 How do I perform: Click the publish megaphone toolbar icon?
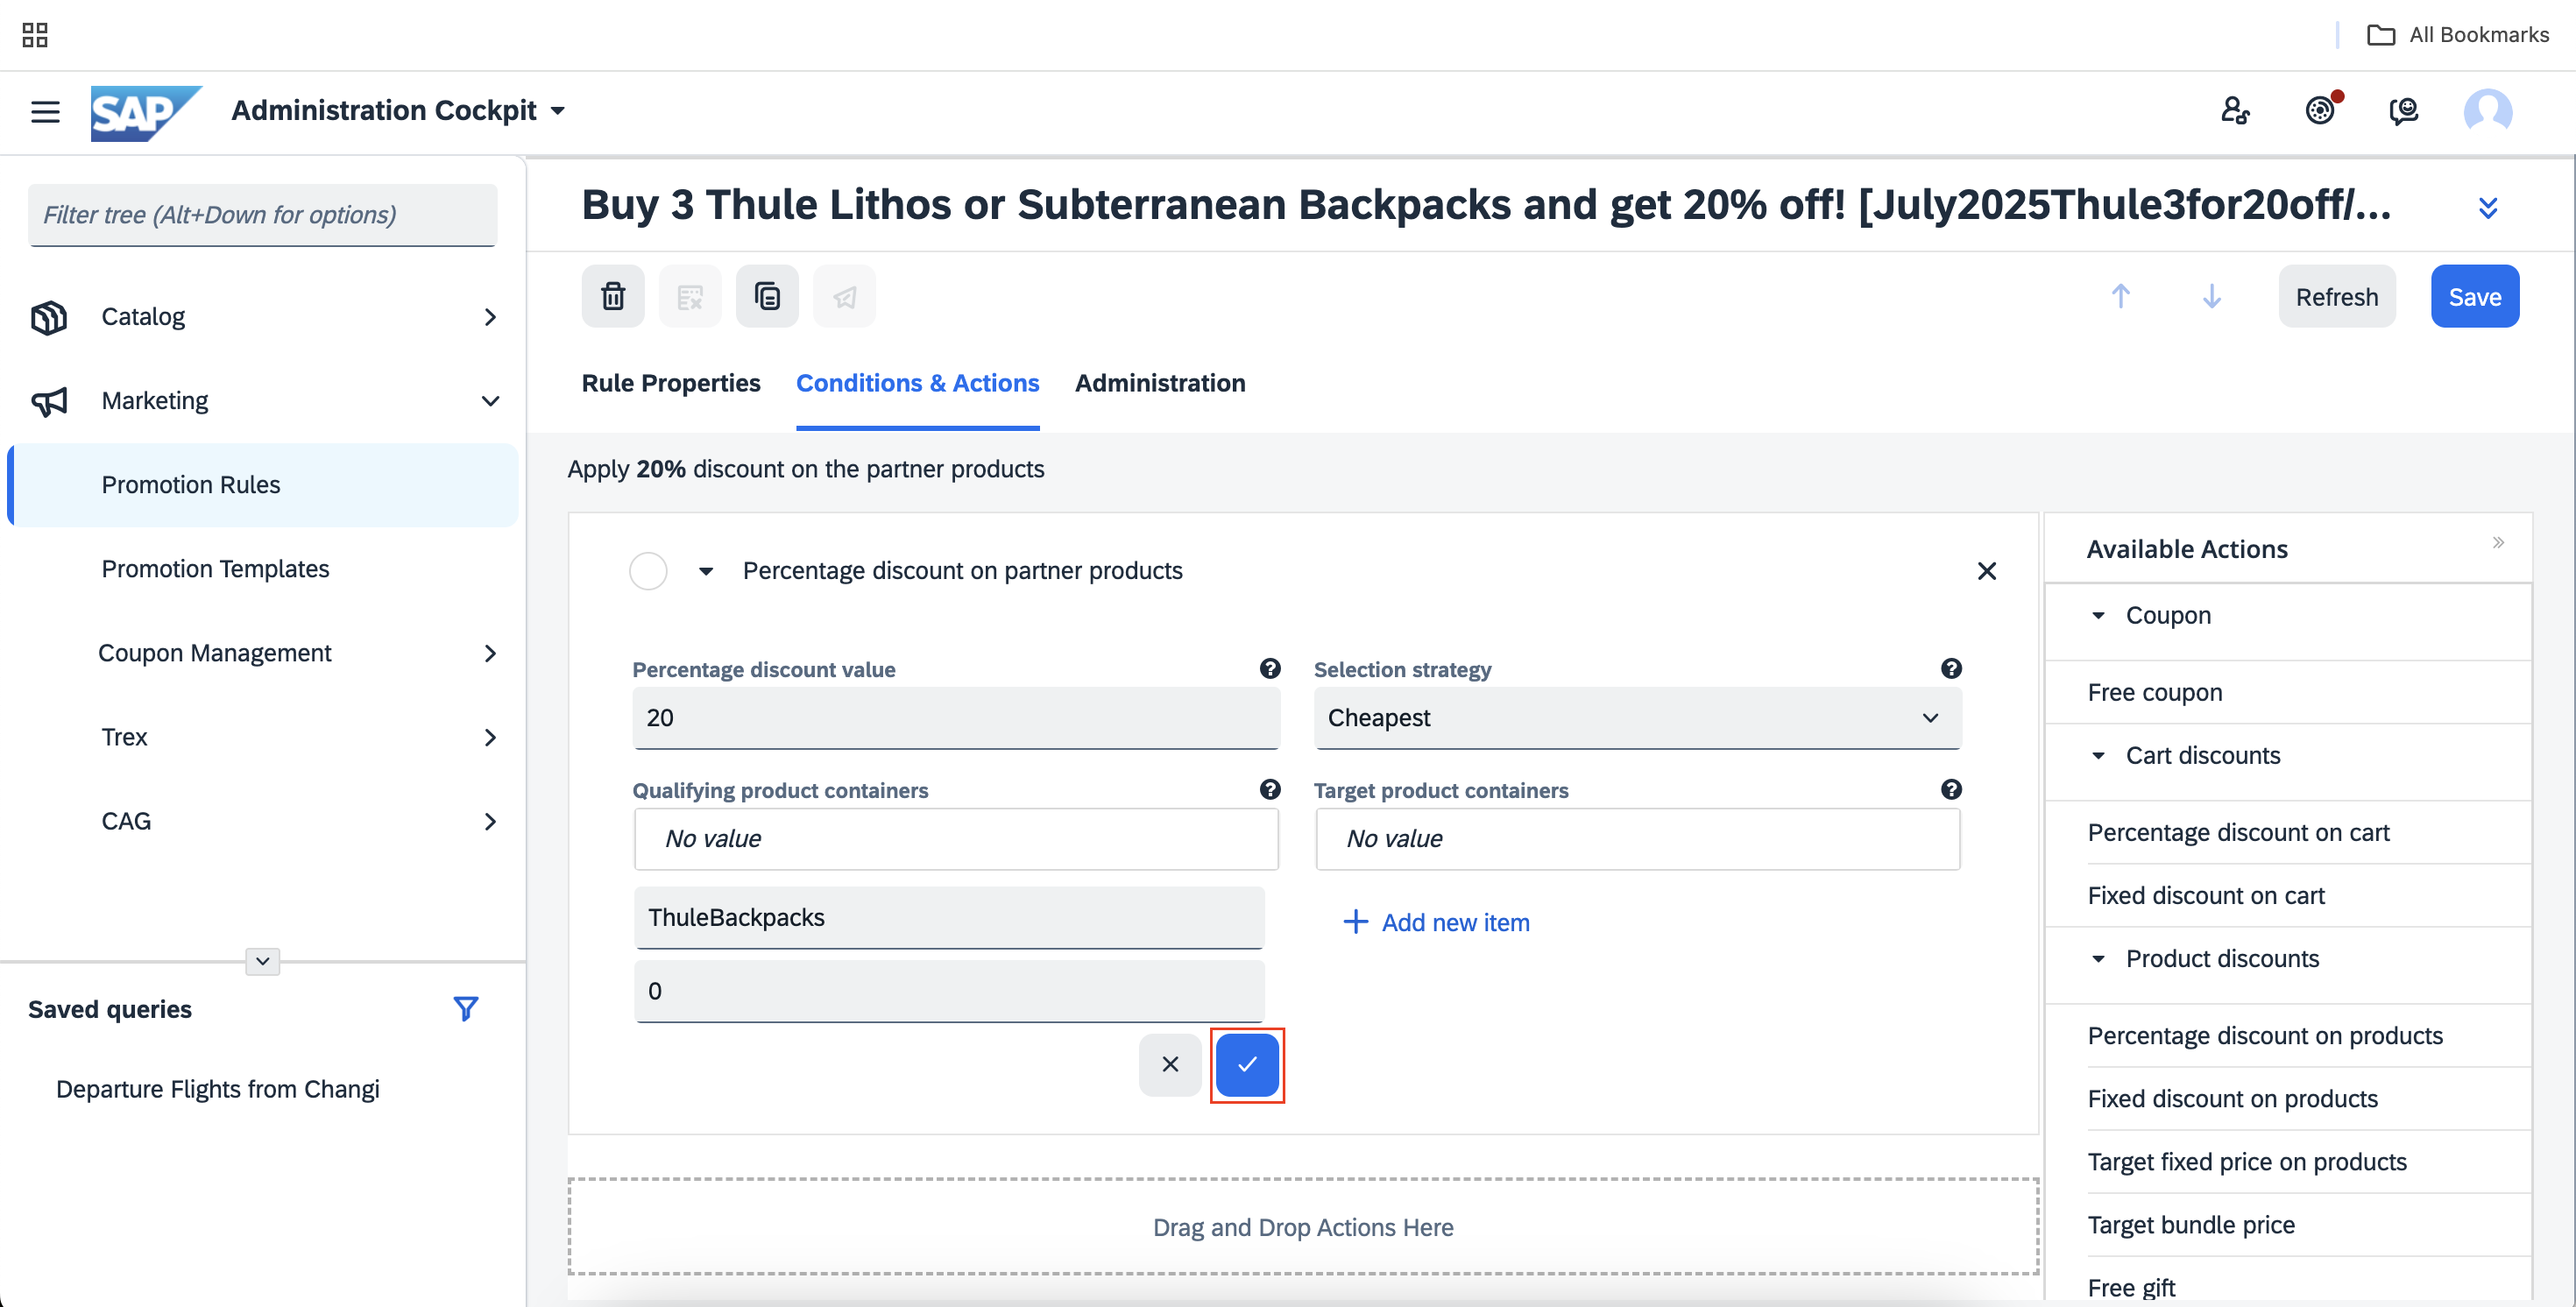click(x=844, y=296)
